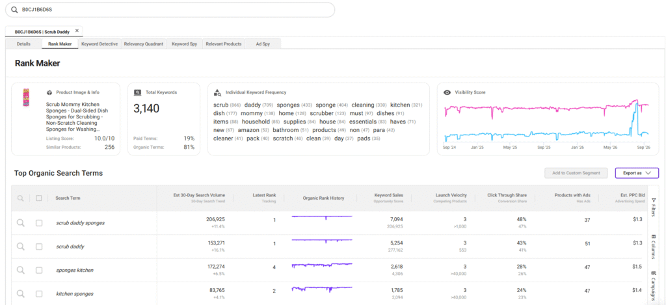Click the Add to Custom Segment button
666x305 pixels.
[576, 173]
